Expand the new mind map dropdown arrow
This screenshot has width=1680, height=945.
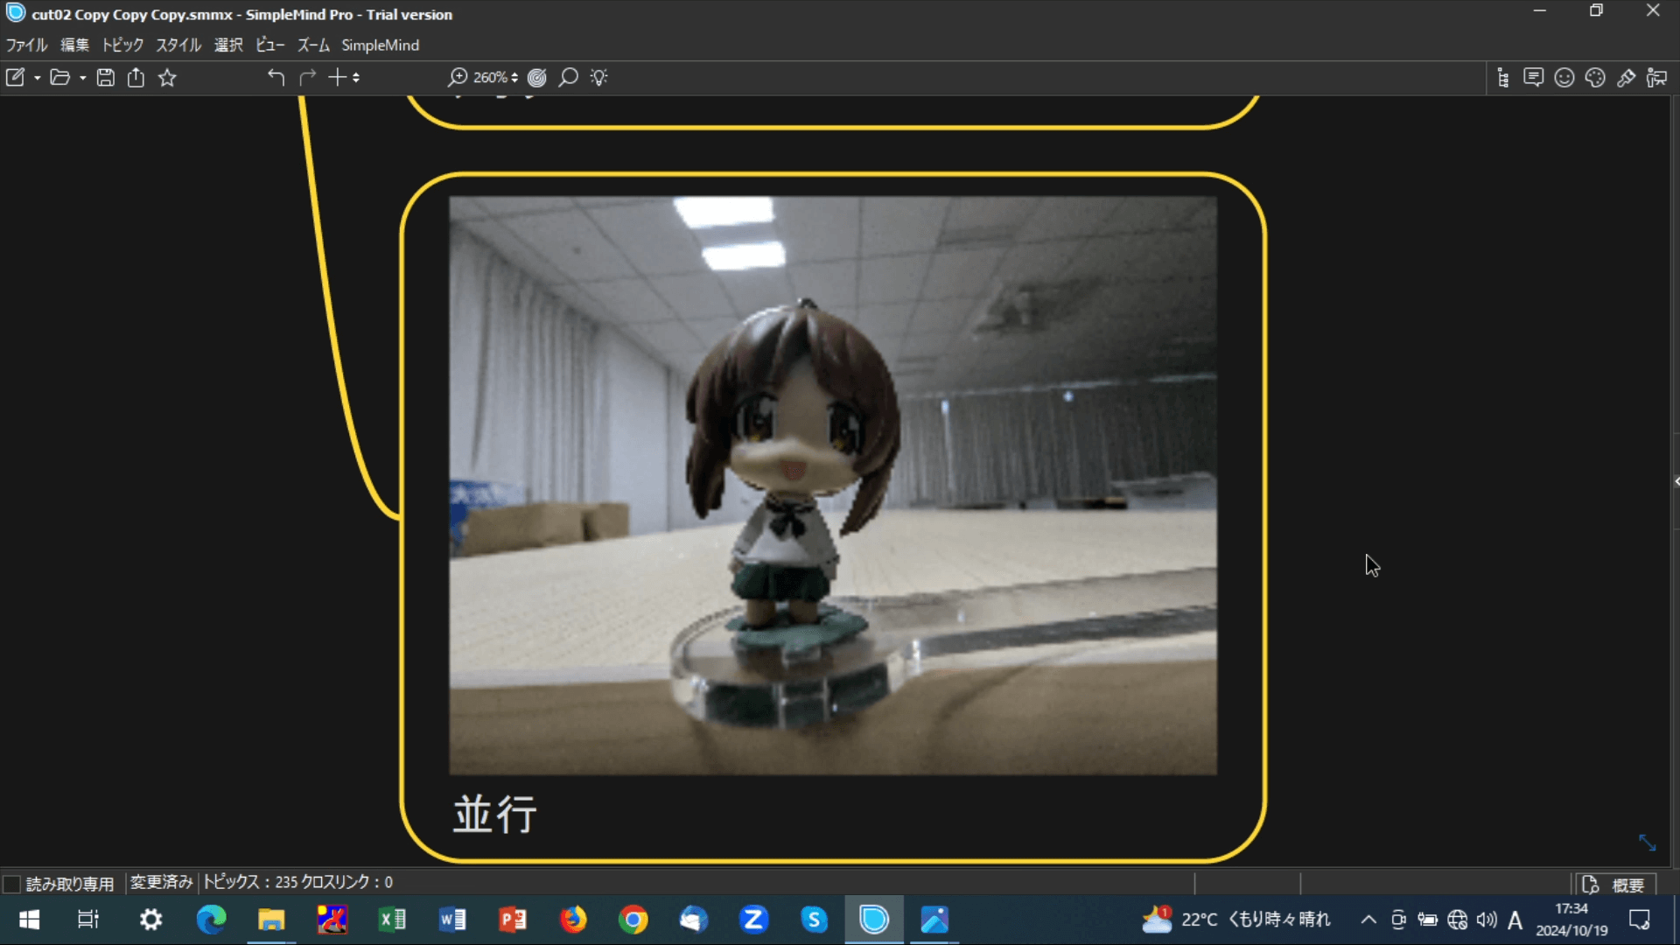(x=38, y=78)
